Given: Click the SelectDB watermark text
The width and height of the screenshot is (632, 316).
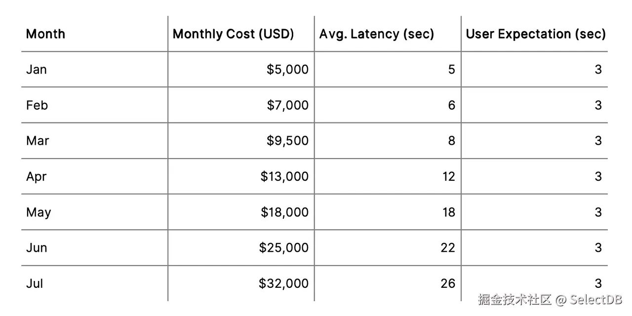Looking at the screenshot, I should (x=596, y=299).
